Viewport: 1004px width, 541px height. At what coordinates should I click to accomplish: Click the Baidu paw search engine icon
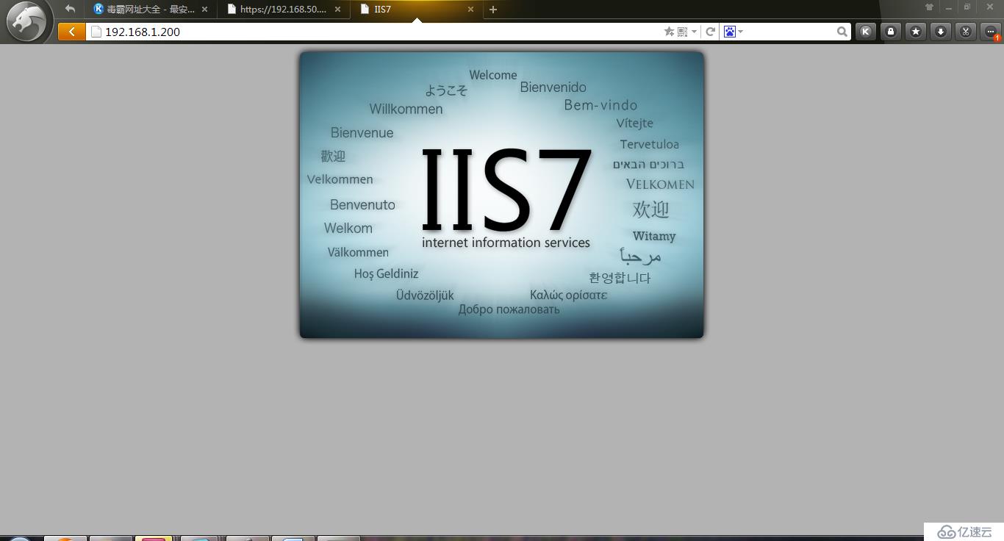click(x=730, y=32)
